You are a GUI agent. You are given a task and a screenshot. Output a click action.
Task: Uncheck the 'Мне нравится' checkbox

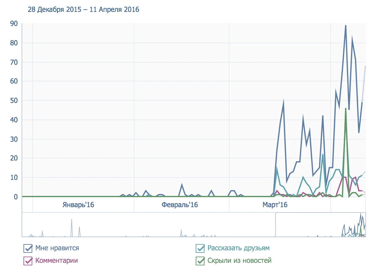coord(28,249)
